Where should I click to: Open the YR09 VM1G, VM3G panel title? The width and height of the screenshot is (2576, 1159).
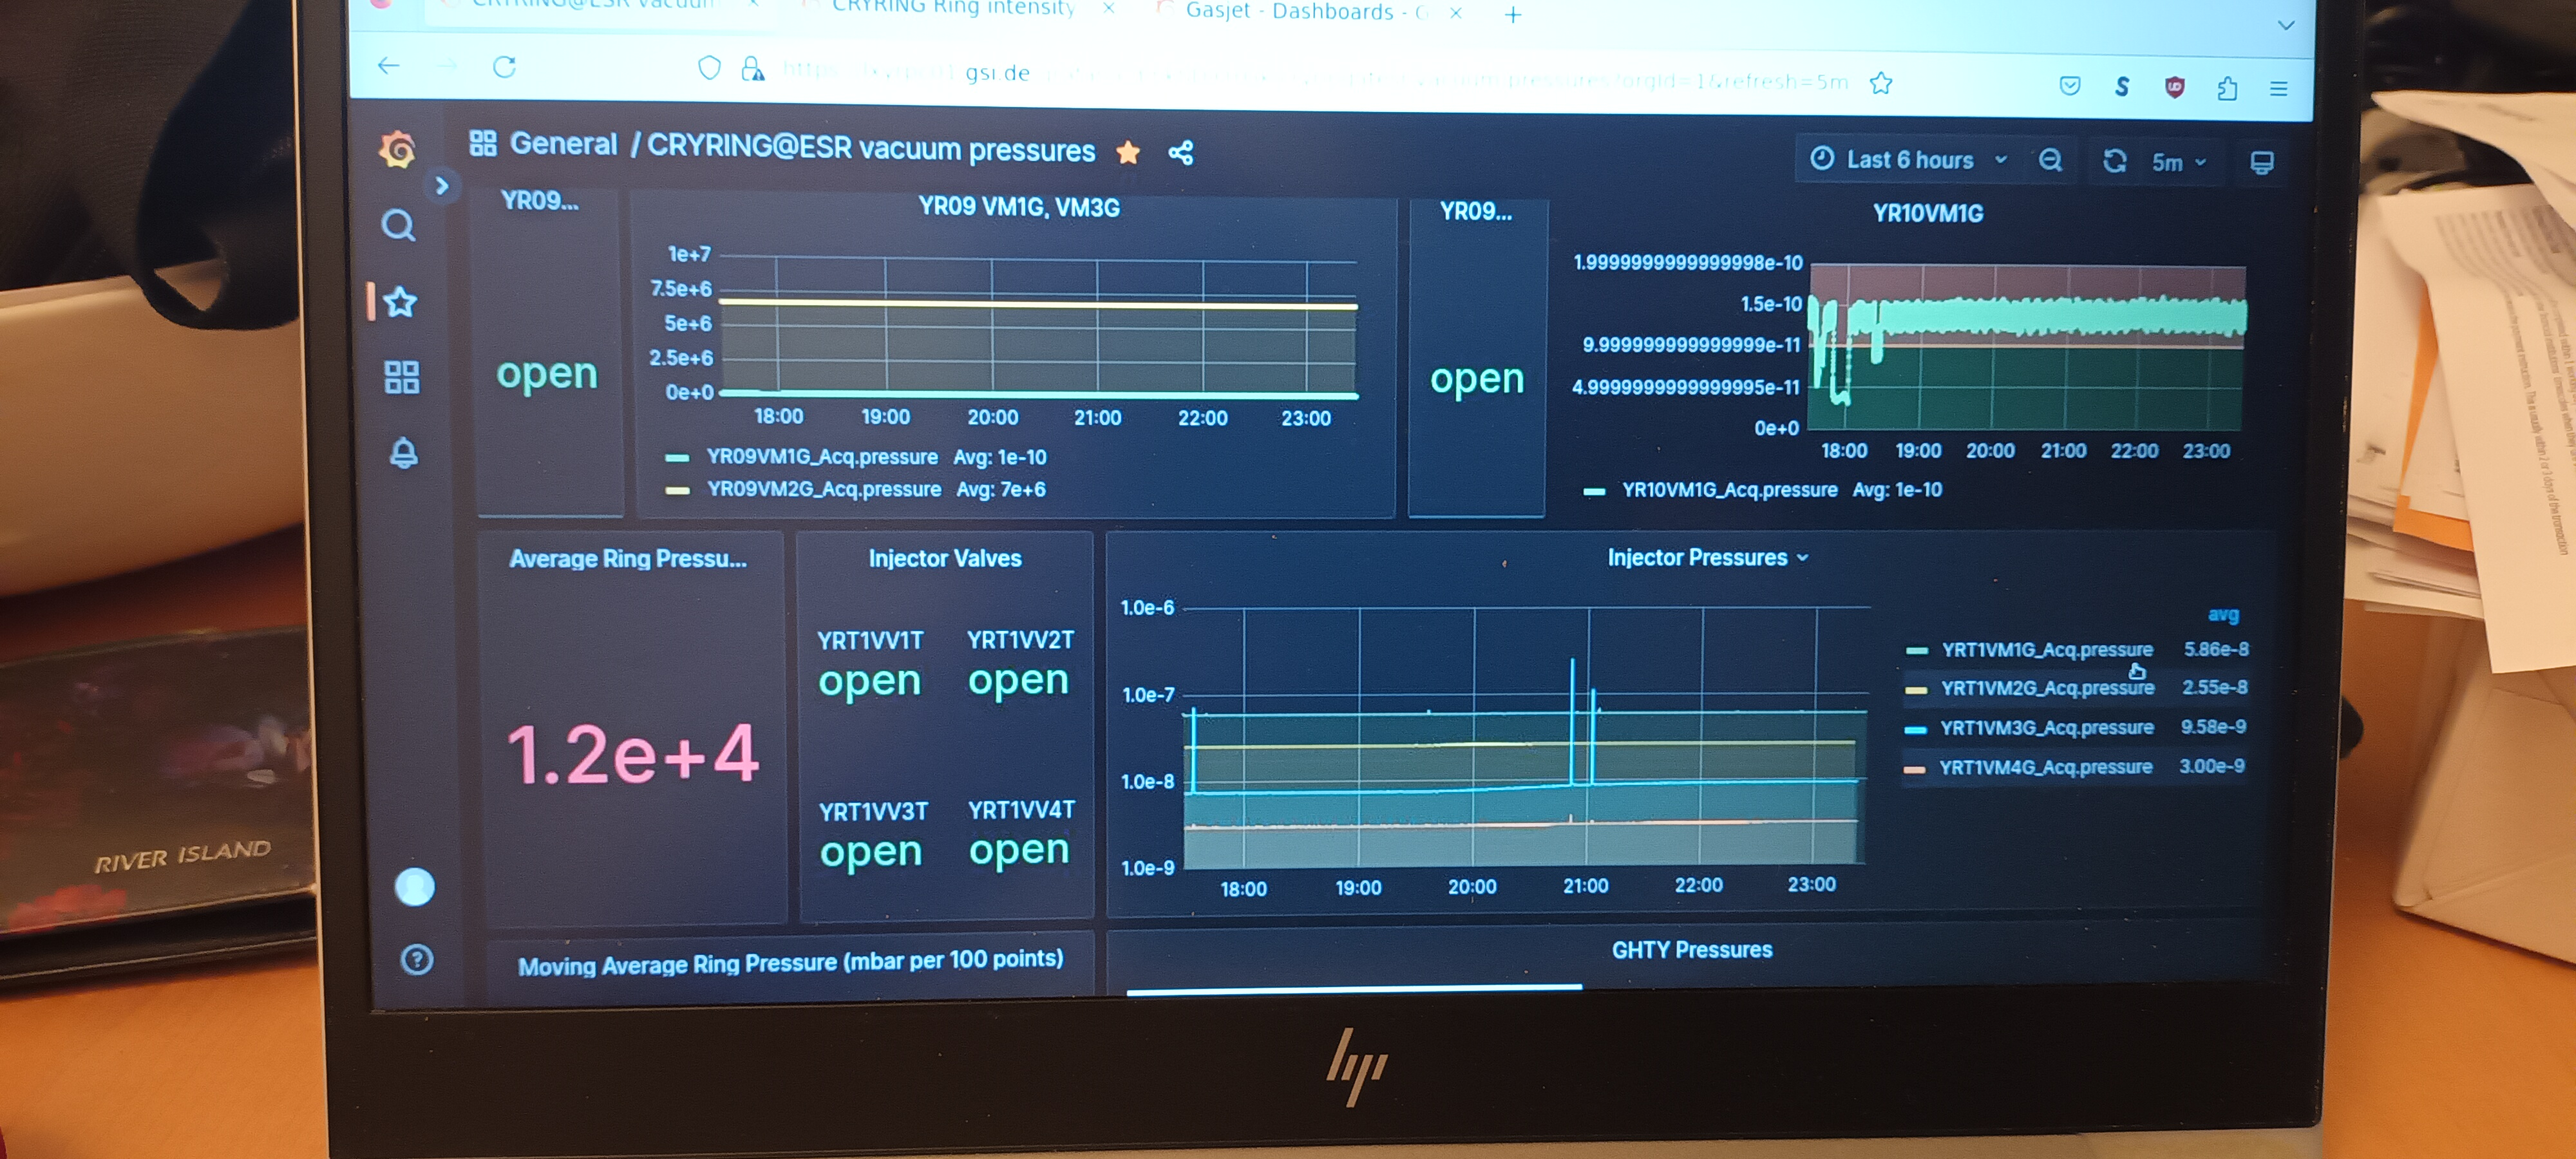[1019, 207]
